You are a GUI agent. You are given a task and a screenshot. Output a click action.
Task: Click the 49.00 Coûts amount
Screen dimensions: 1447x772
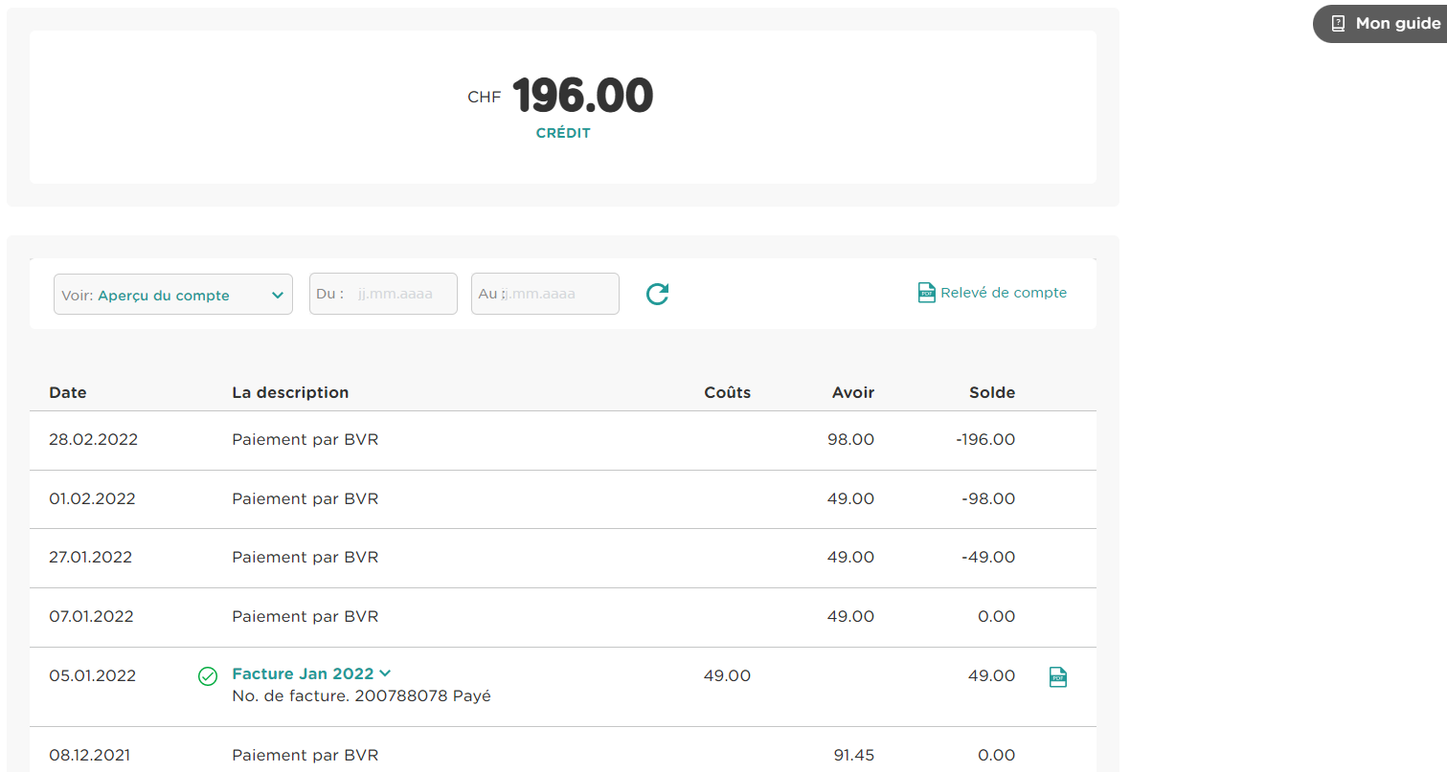728,675
